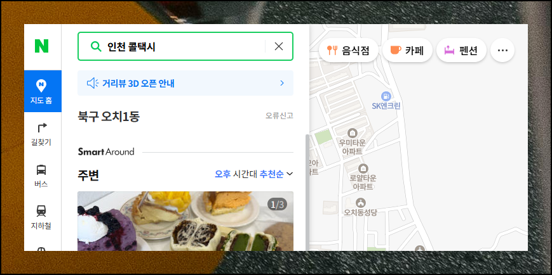Filter map by 음식점 restaurants
This screenshot has height=275, width=552.
[x=349, y=50]
